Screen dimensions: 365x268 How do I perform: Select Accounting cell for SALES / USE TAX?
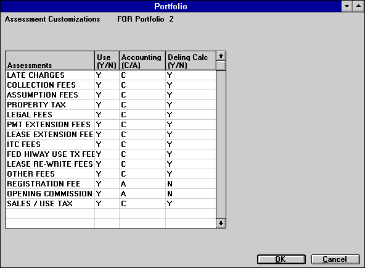pyautogui.click(x=142, y=204)
